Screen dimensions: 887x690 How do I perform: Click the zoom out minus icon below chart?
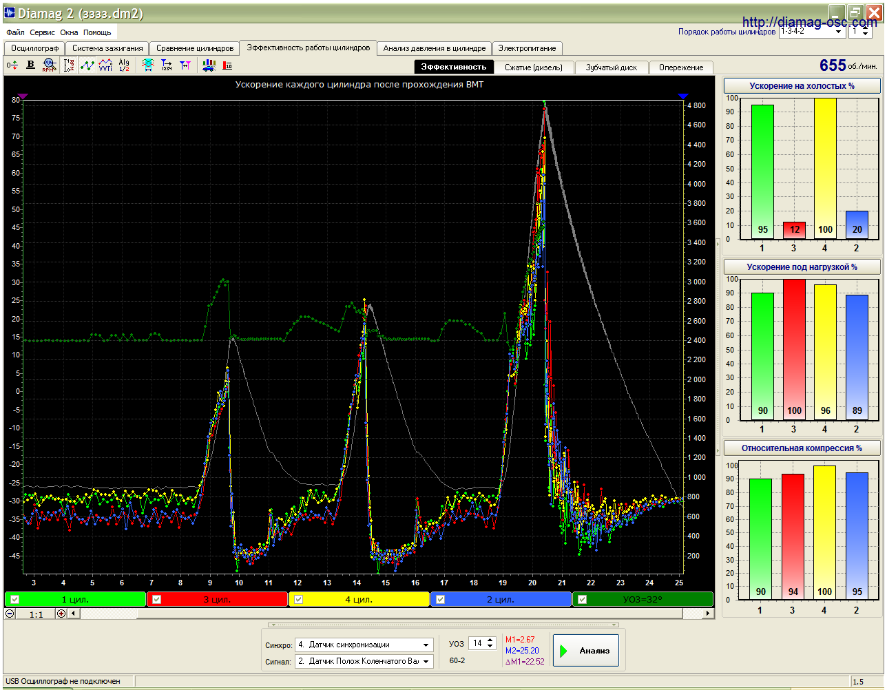10,614
